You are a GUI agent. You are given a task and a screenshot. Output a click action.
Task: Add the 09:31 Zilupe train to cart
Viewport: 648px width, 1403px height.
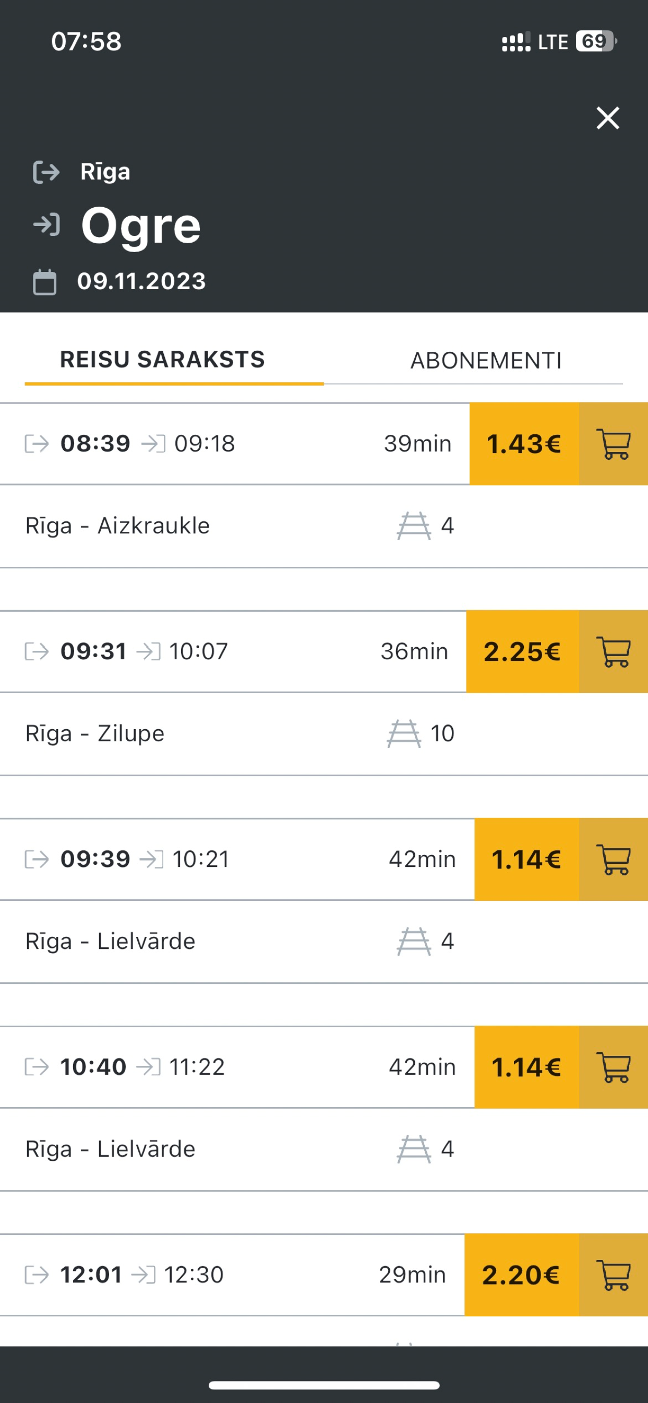point(613,651)
